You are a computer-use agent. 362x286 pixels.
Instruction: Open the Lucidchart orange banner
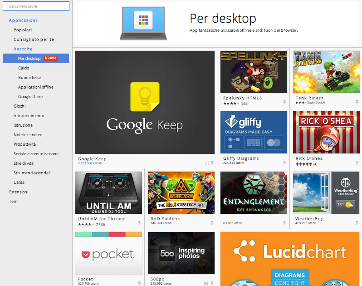tap(290, 259)
